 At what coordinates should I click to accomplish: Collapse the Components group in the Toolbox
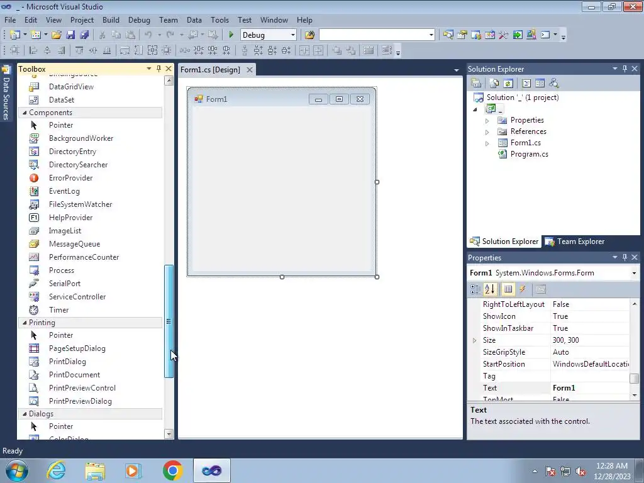coord(25,113)
